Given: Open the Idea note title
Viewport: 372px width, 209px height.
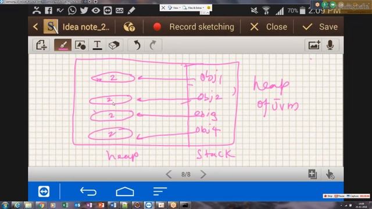Looking at the screenshot, I should tap(86, 27).
